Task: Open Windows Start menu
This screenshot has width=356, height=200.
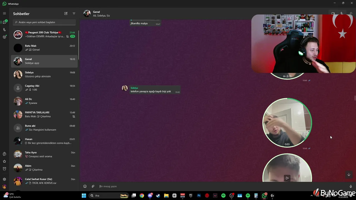Action: 84,196
